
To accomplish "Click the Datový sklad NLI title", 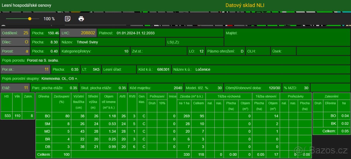I will (x=245, y=5).
